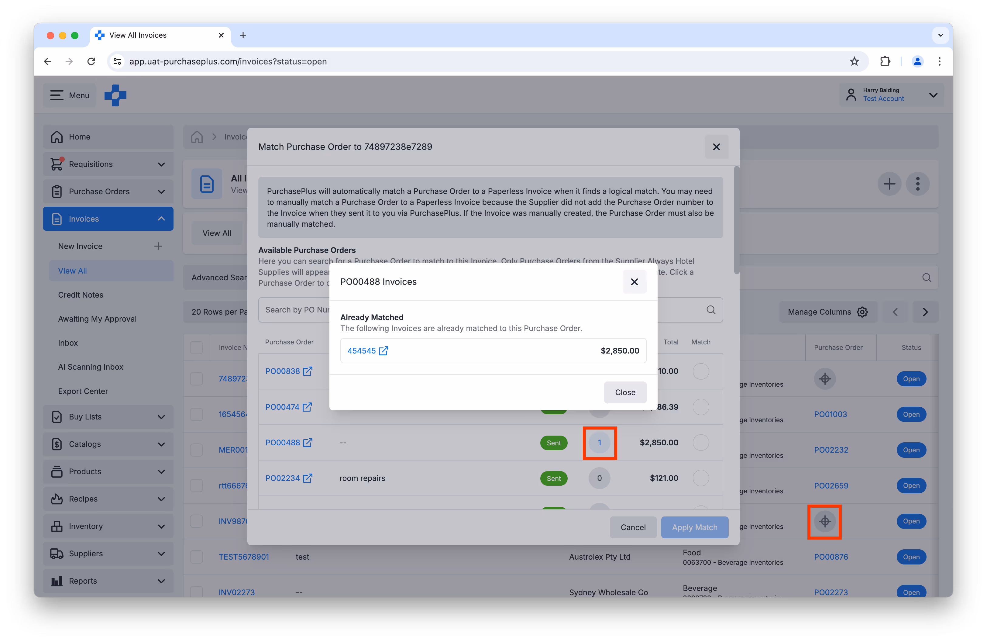987x642 pixels.
Task: Click the Chrome extensions puzzle icon
Action: coord(885,61)
